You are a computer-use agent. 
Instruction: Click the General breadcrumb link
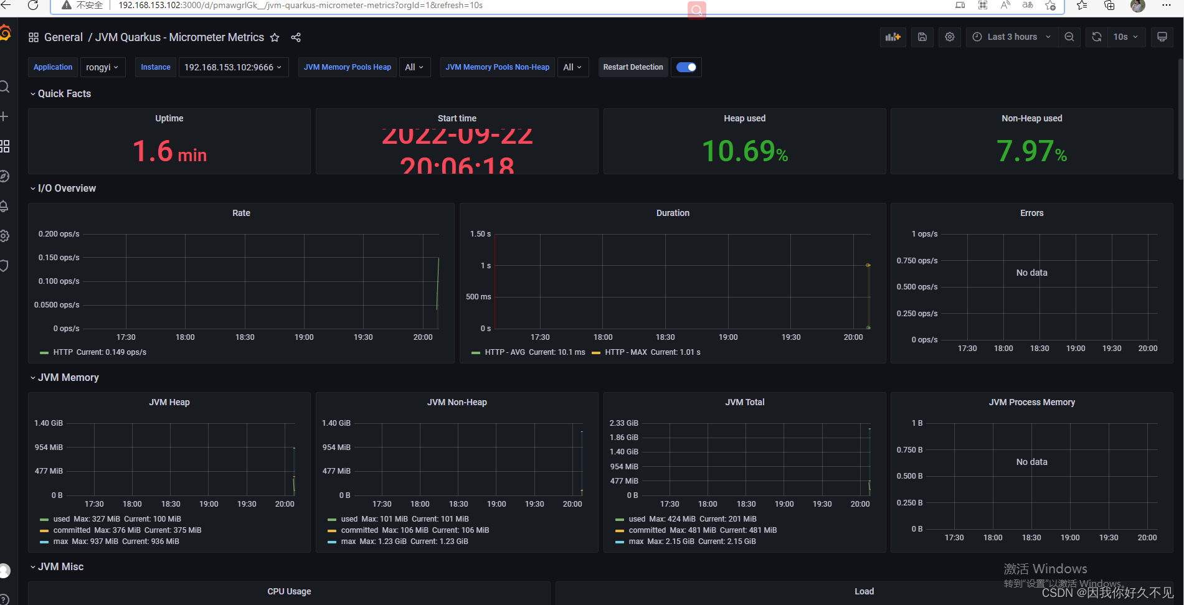(63, 37)
